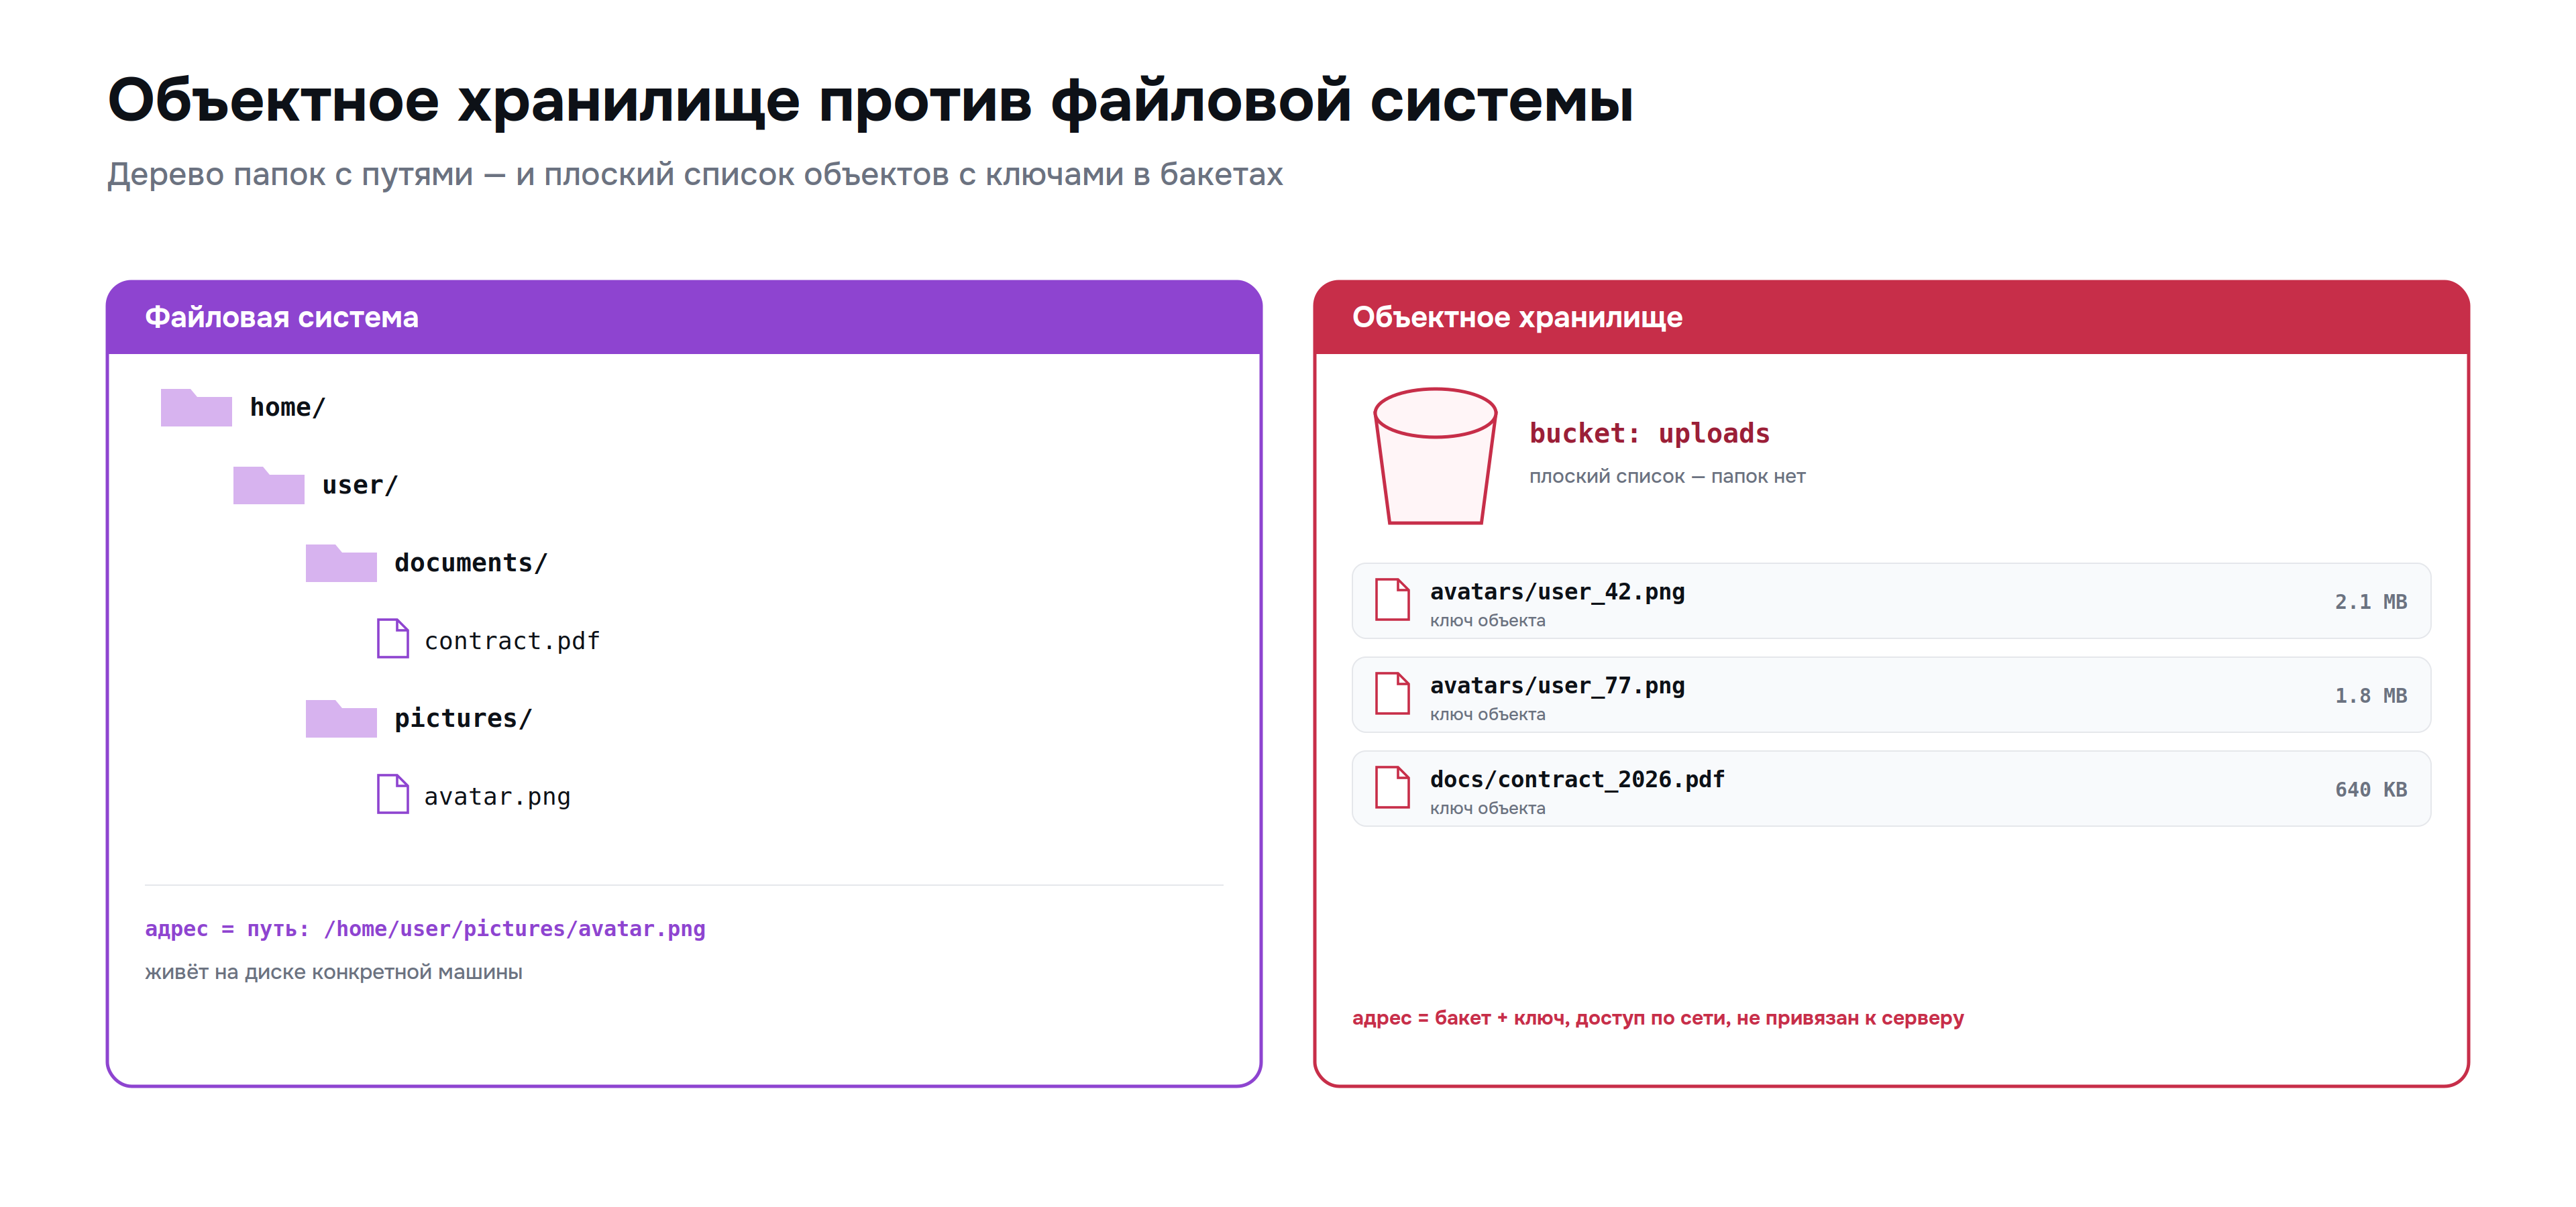Select the documents/ folder label
The height and width of the screenshot is (1207, 2576).
pos(471,563)
